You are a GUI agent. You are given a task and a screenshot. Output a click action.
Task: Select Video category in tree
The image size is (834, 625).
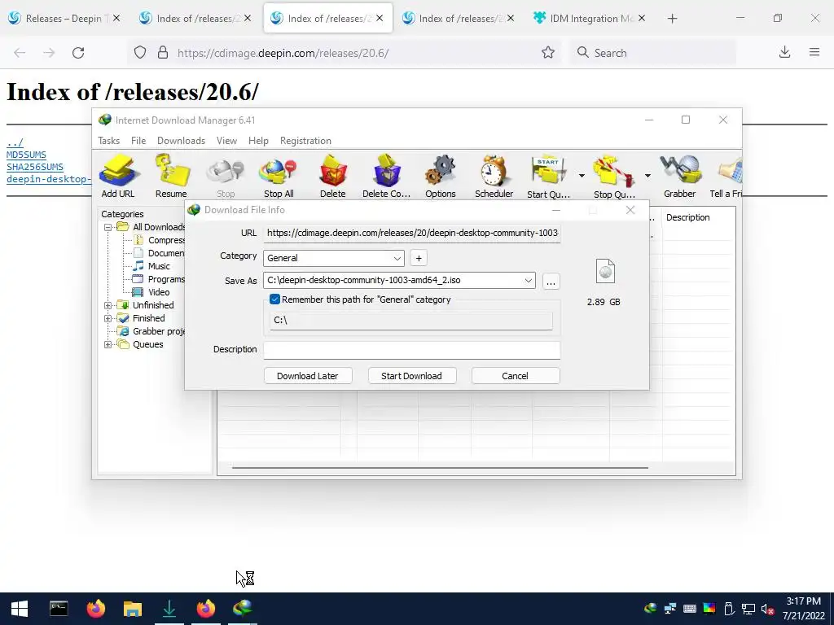(159, 292)
